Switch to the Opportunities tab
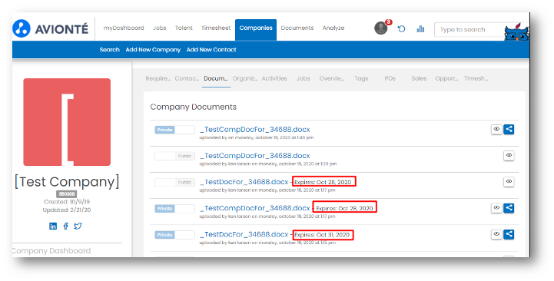This screenshot has height=281, width=554. point(446,78)
